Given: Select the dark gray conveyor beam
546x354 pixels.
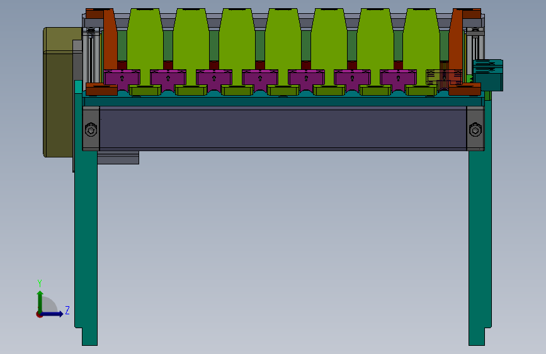Looking at the screenshot, I should point(283,128).
